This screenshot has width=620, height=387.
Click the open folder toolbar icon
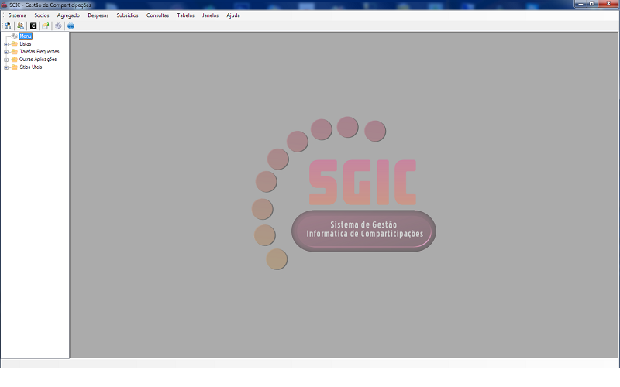(46, 26)
